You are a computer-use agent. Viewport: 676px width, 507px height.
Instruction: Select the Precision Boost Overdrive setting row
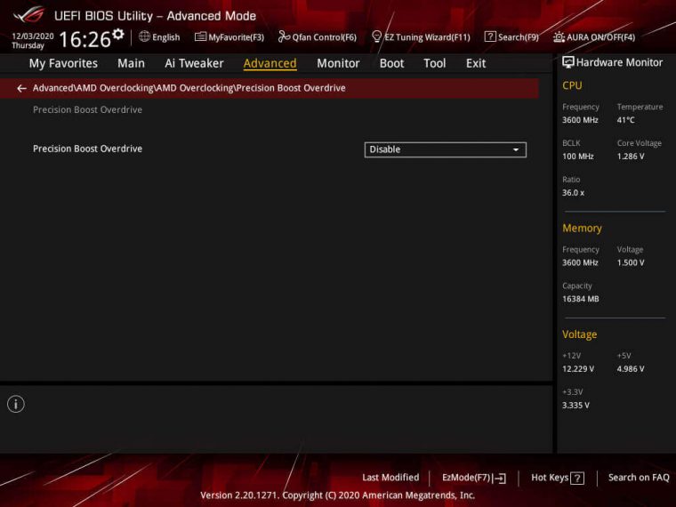pos(87,149)
